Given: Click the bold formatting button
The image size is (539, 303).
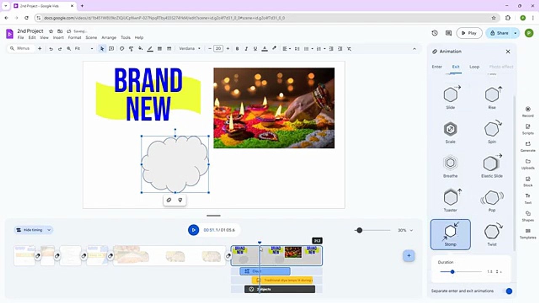Looking at the screenshot, I should [x=237, y=49].
